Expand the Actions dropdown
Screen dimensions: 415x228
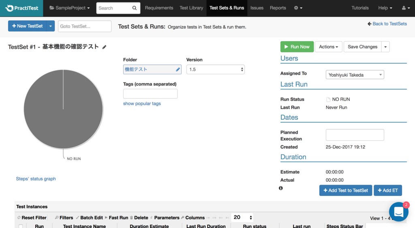pyautogui.click(x=328, y=47)
